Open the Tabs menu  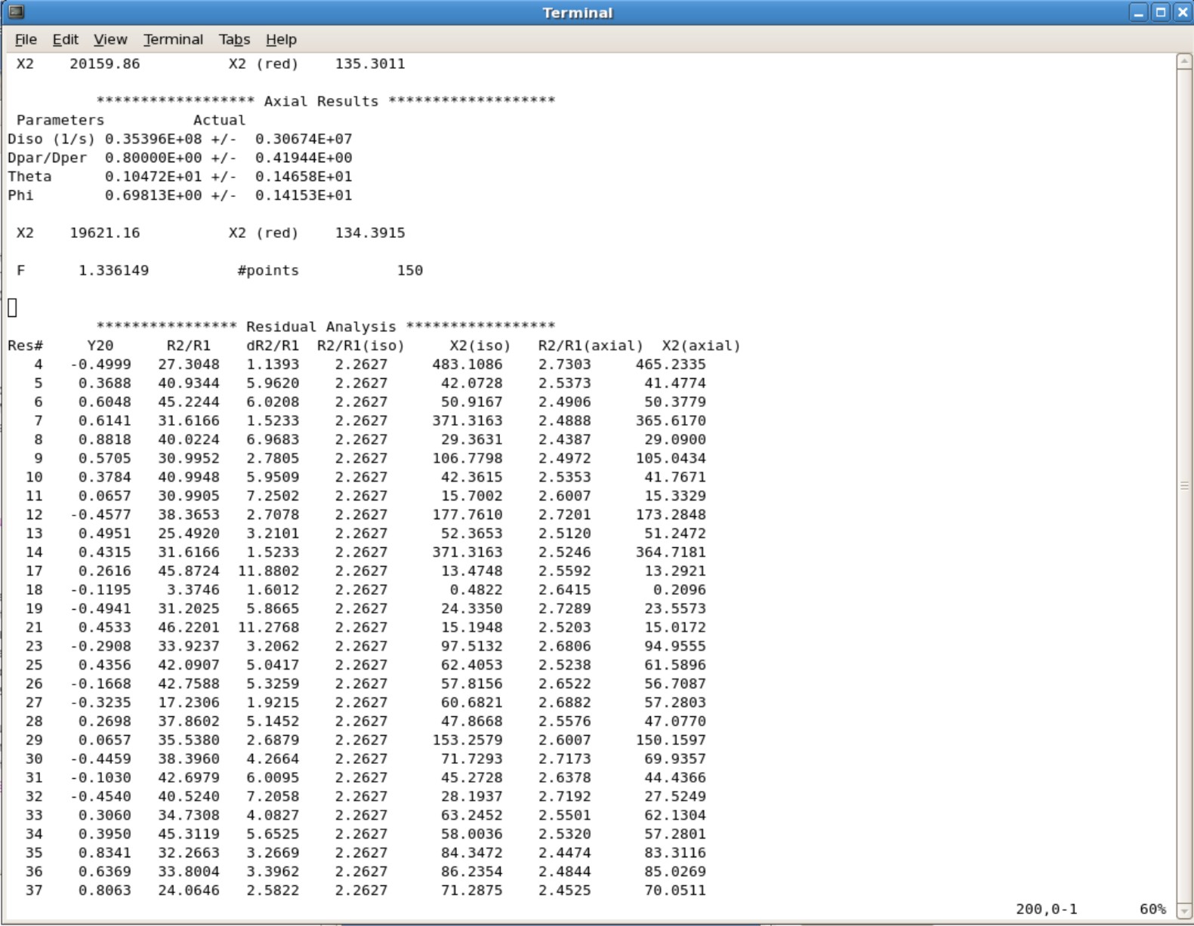pos(234,39)
